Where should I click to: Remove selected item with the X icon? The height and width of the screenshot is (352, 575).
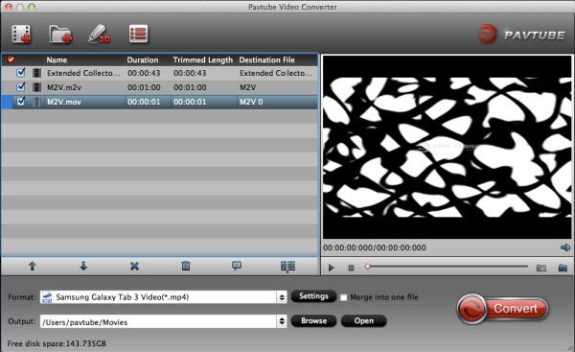coord(134,266)
